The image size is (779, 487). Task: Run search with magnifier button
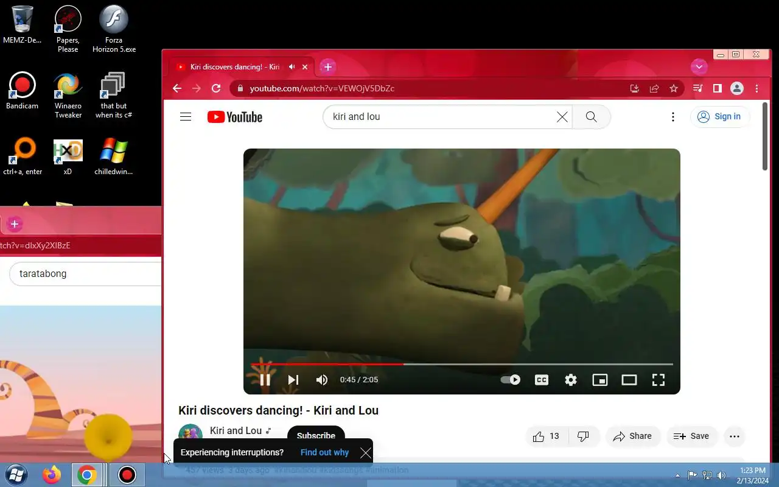point(591,117)
